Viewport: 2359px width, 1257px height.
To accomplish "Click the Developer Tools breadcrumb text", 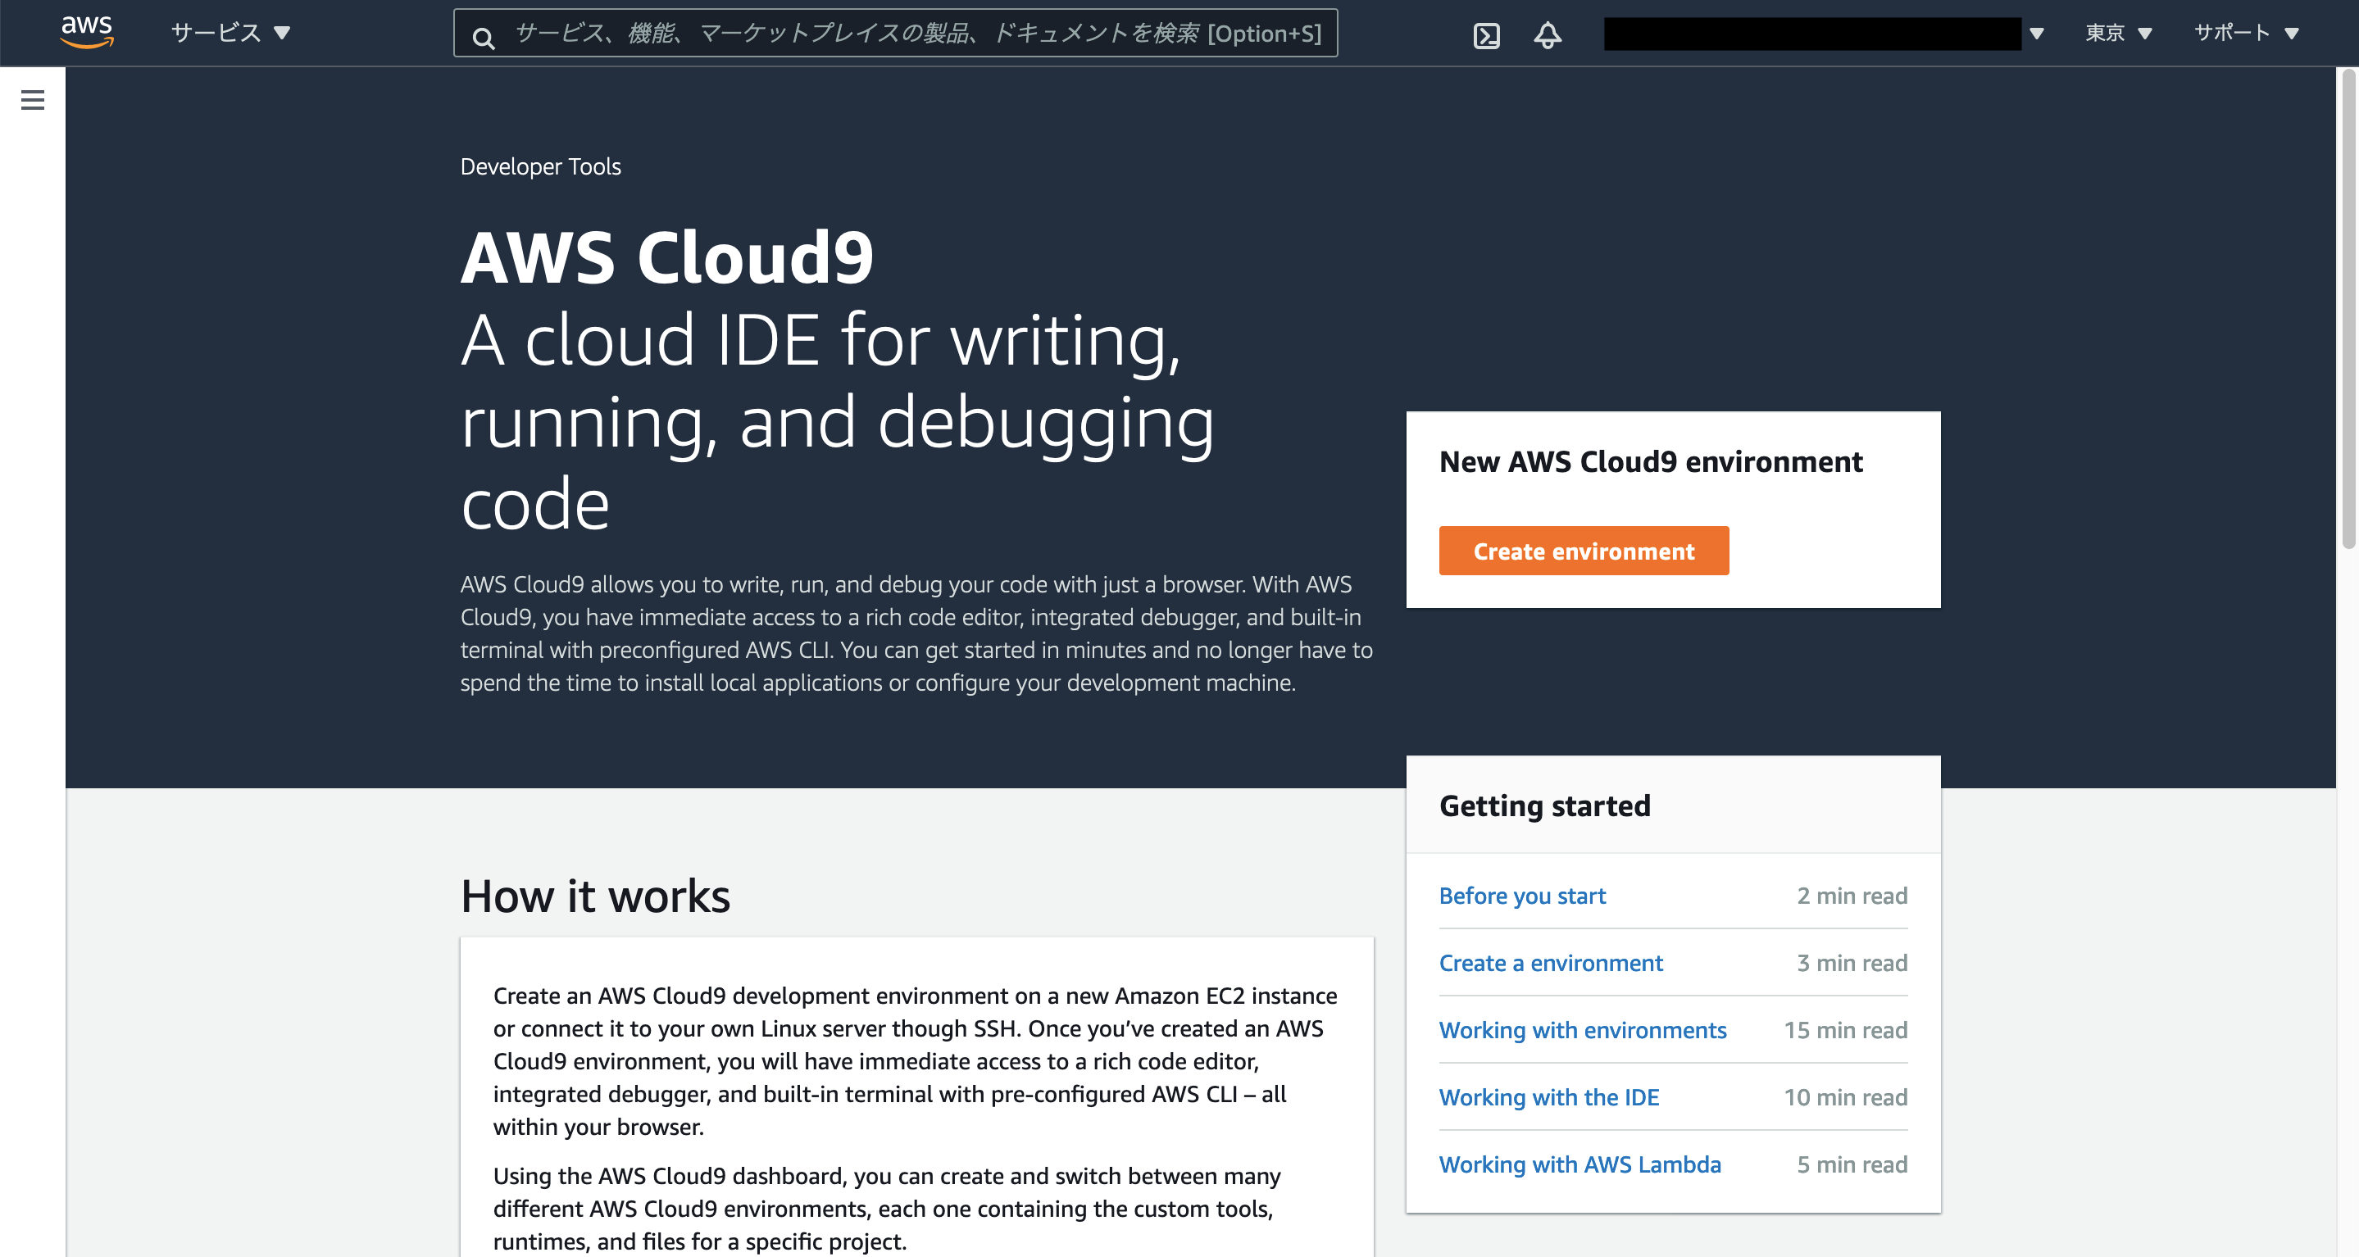I will (x=540, y=166).
